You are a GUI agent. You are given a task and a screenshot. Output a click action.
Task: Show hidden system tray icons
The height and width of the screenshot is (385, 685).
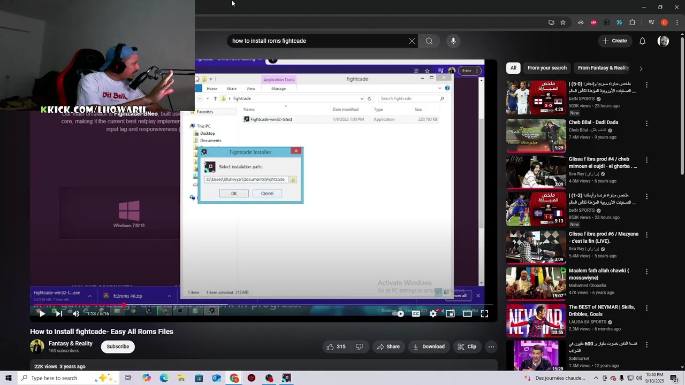click(596, 378)
